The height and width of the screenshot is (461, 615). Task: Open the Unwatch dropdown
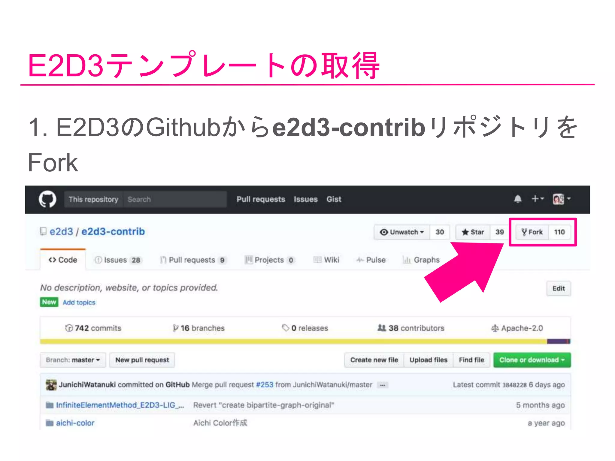[402, 232]
